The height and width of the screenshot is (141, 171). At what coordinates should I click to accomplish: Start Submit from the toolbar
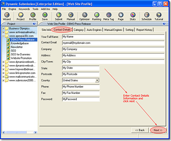click(59, 16)
